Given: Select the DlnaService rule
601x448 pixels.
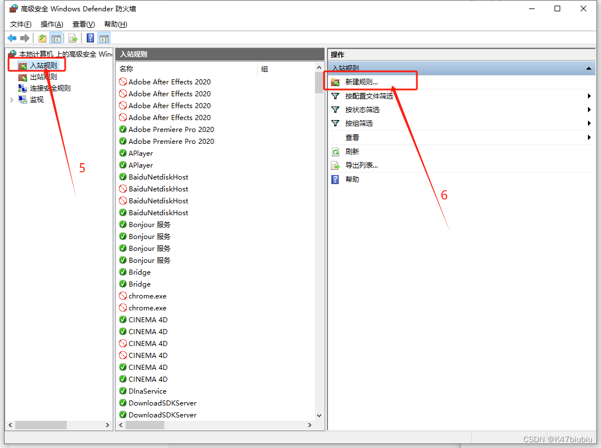Looking at the screenshot, I should tap(148, 391).
